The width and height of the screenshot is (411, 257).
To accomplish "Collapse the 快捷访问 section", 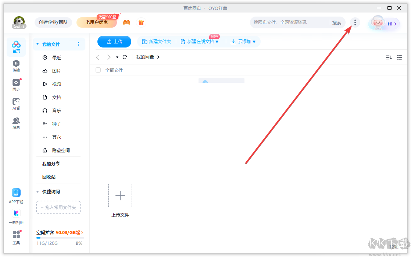I will pyautogui.click(x=37, y=191).
